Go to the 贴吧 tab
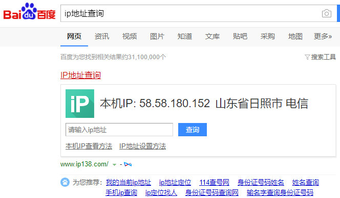This screenshot has width=340, height=198. pyautogui.click(x=240, y=36)
